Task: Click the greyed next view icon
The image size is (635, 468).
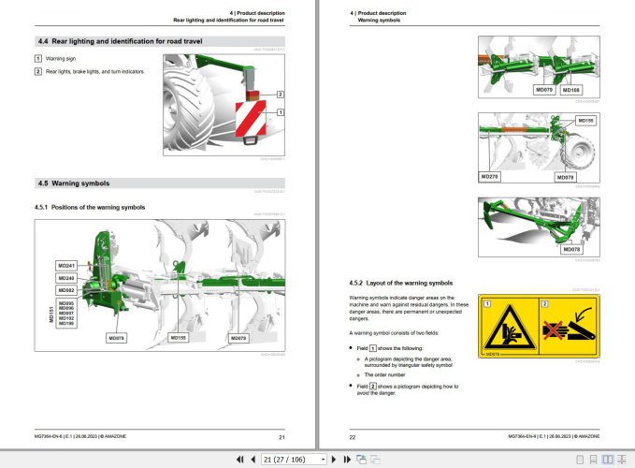Action: point(375,459)
